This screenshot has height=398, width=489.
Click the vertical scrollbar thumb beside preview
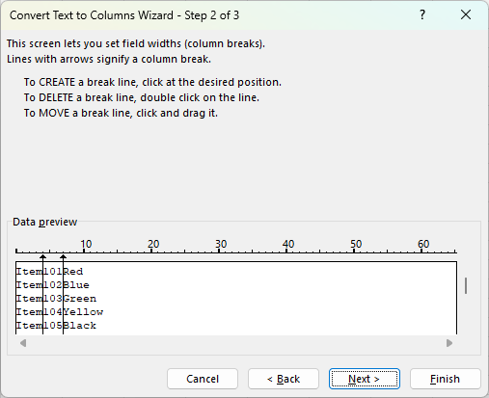(x=466, y=285)
